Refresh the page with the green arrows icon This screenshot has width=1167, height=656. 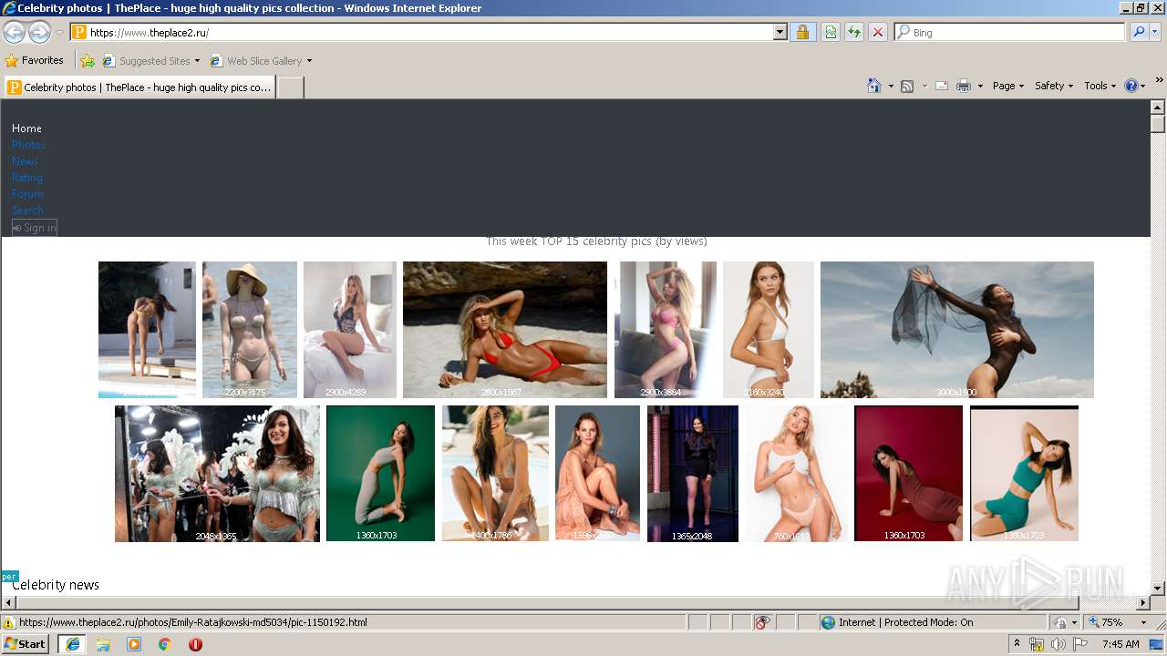click(x=854, y=32)
